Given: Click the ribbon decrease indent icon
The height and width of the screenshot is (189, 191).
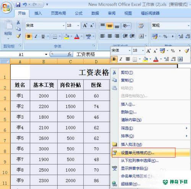Looking at the screenshot, I should pos(125,36).
